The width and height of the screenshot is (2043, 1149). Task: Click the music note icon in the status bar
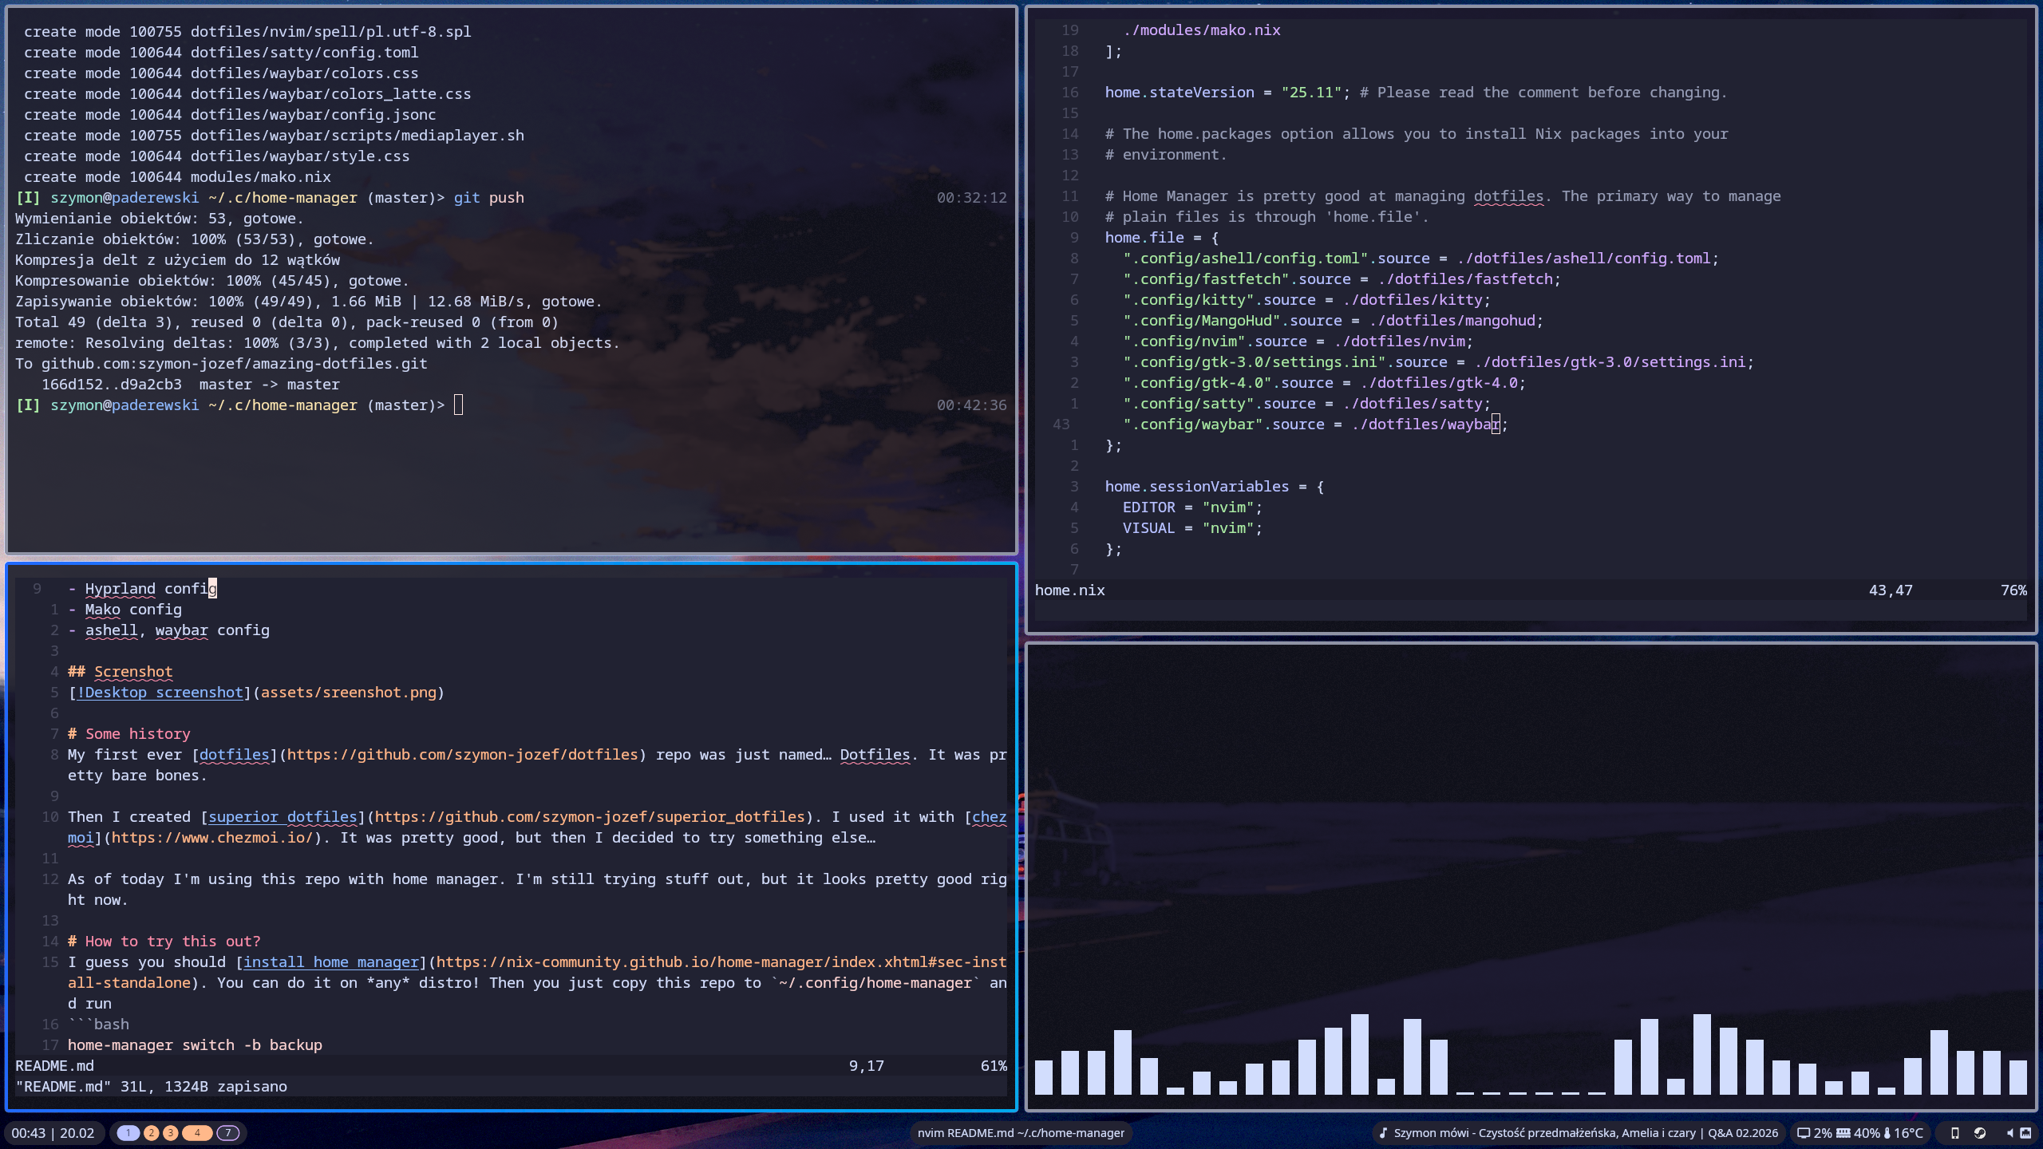point(1384,1132)
